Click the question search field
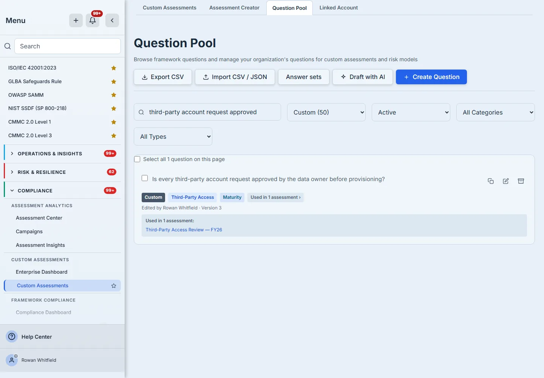 (x=207, y=112)
